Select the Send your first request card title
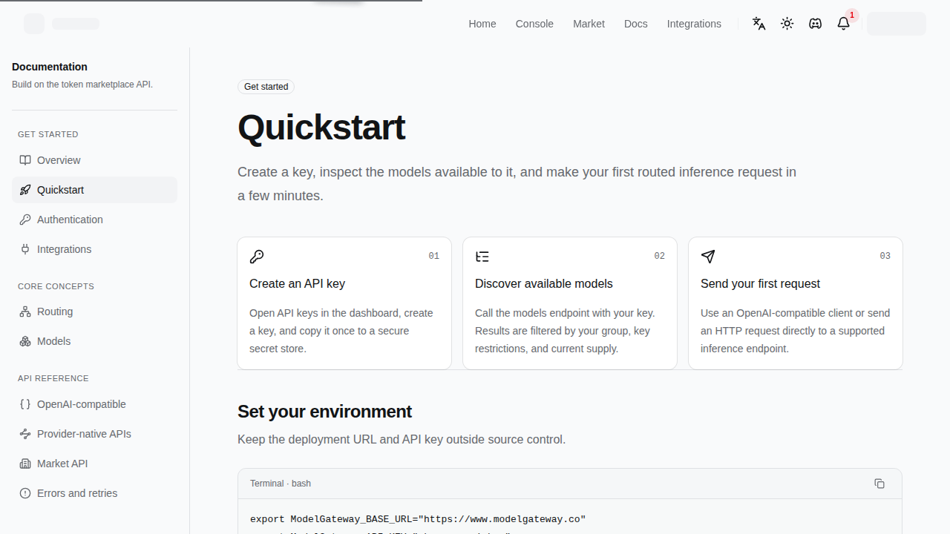The height and width of the screenshot is (534, 950). (760, 283)
